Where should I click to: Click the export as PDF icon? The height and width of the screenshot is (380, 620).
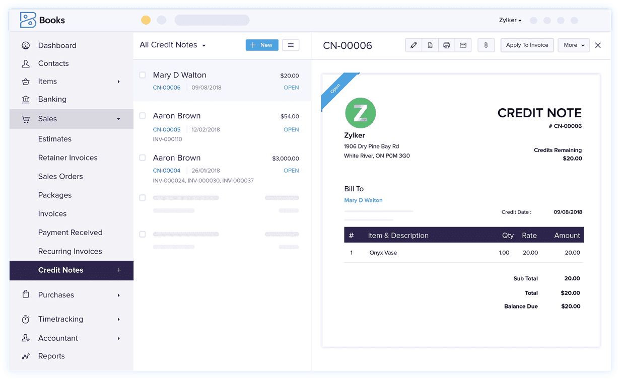coord(430,45)
